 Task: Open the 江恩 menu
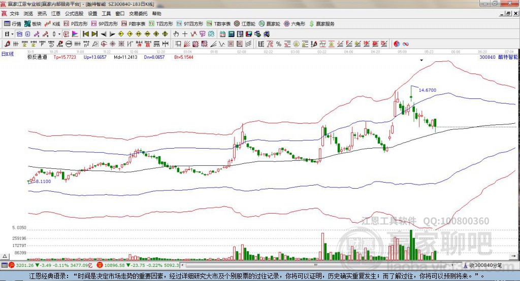56,14
